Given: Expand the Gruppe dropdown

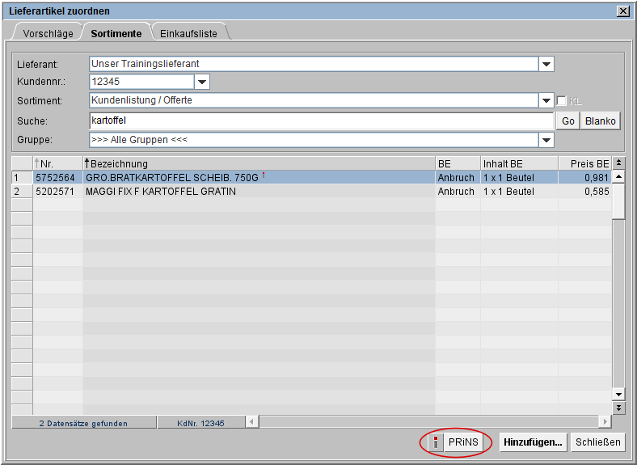Looking at the screenshot, I should [546, 141].
